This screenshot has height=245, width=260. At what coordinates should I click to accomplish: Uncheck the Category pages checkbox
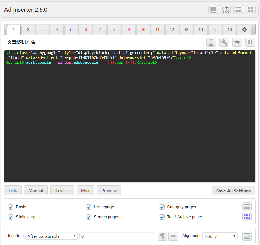[162, 207]
